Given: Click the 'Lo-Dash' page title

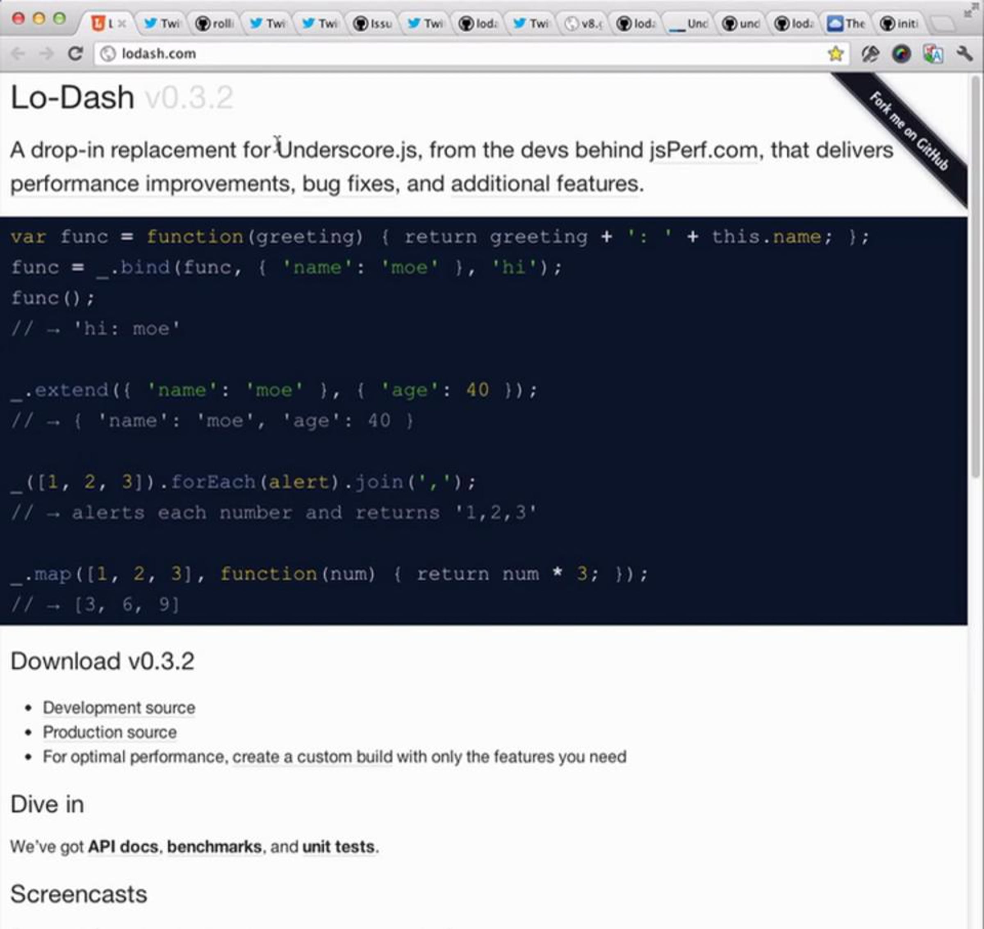Looking at the screenshot, I should pyautogui.click(x=73, y=97).
